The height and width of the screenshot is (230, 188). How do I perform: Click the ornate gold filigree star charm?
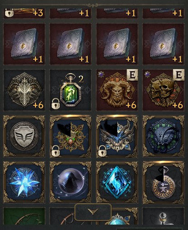click(71, 136)
